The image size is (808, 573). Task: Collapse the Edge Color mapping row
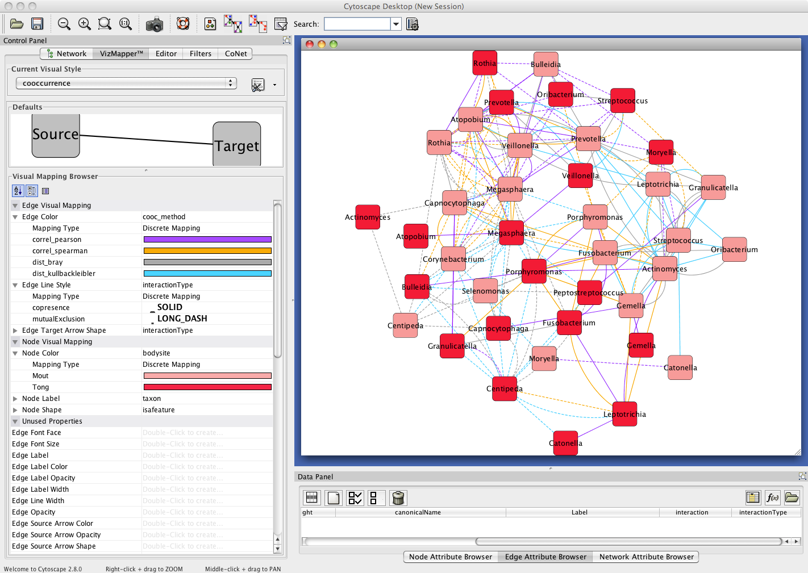15,217
